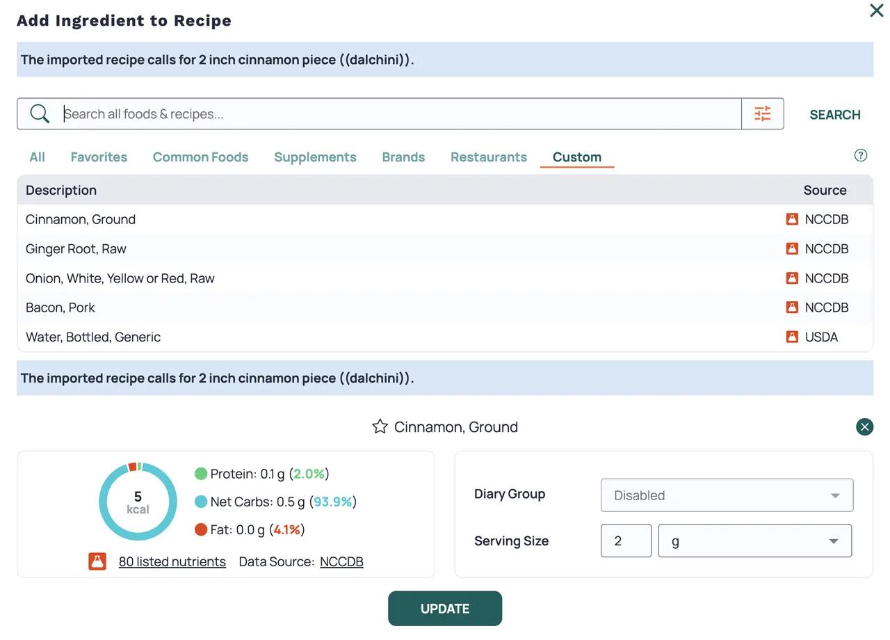Click flask icon next to 80 listed nutrients
Image resolution: width=890 pixels, height=640 pixels.
click(x=97, y=561)
